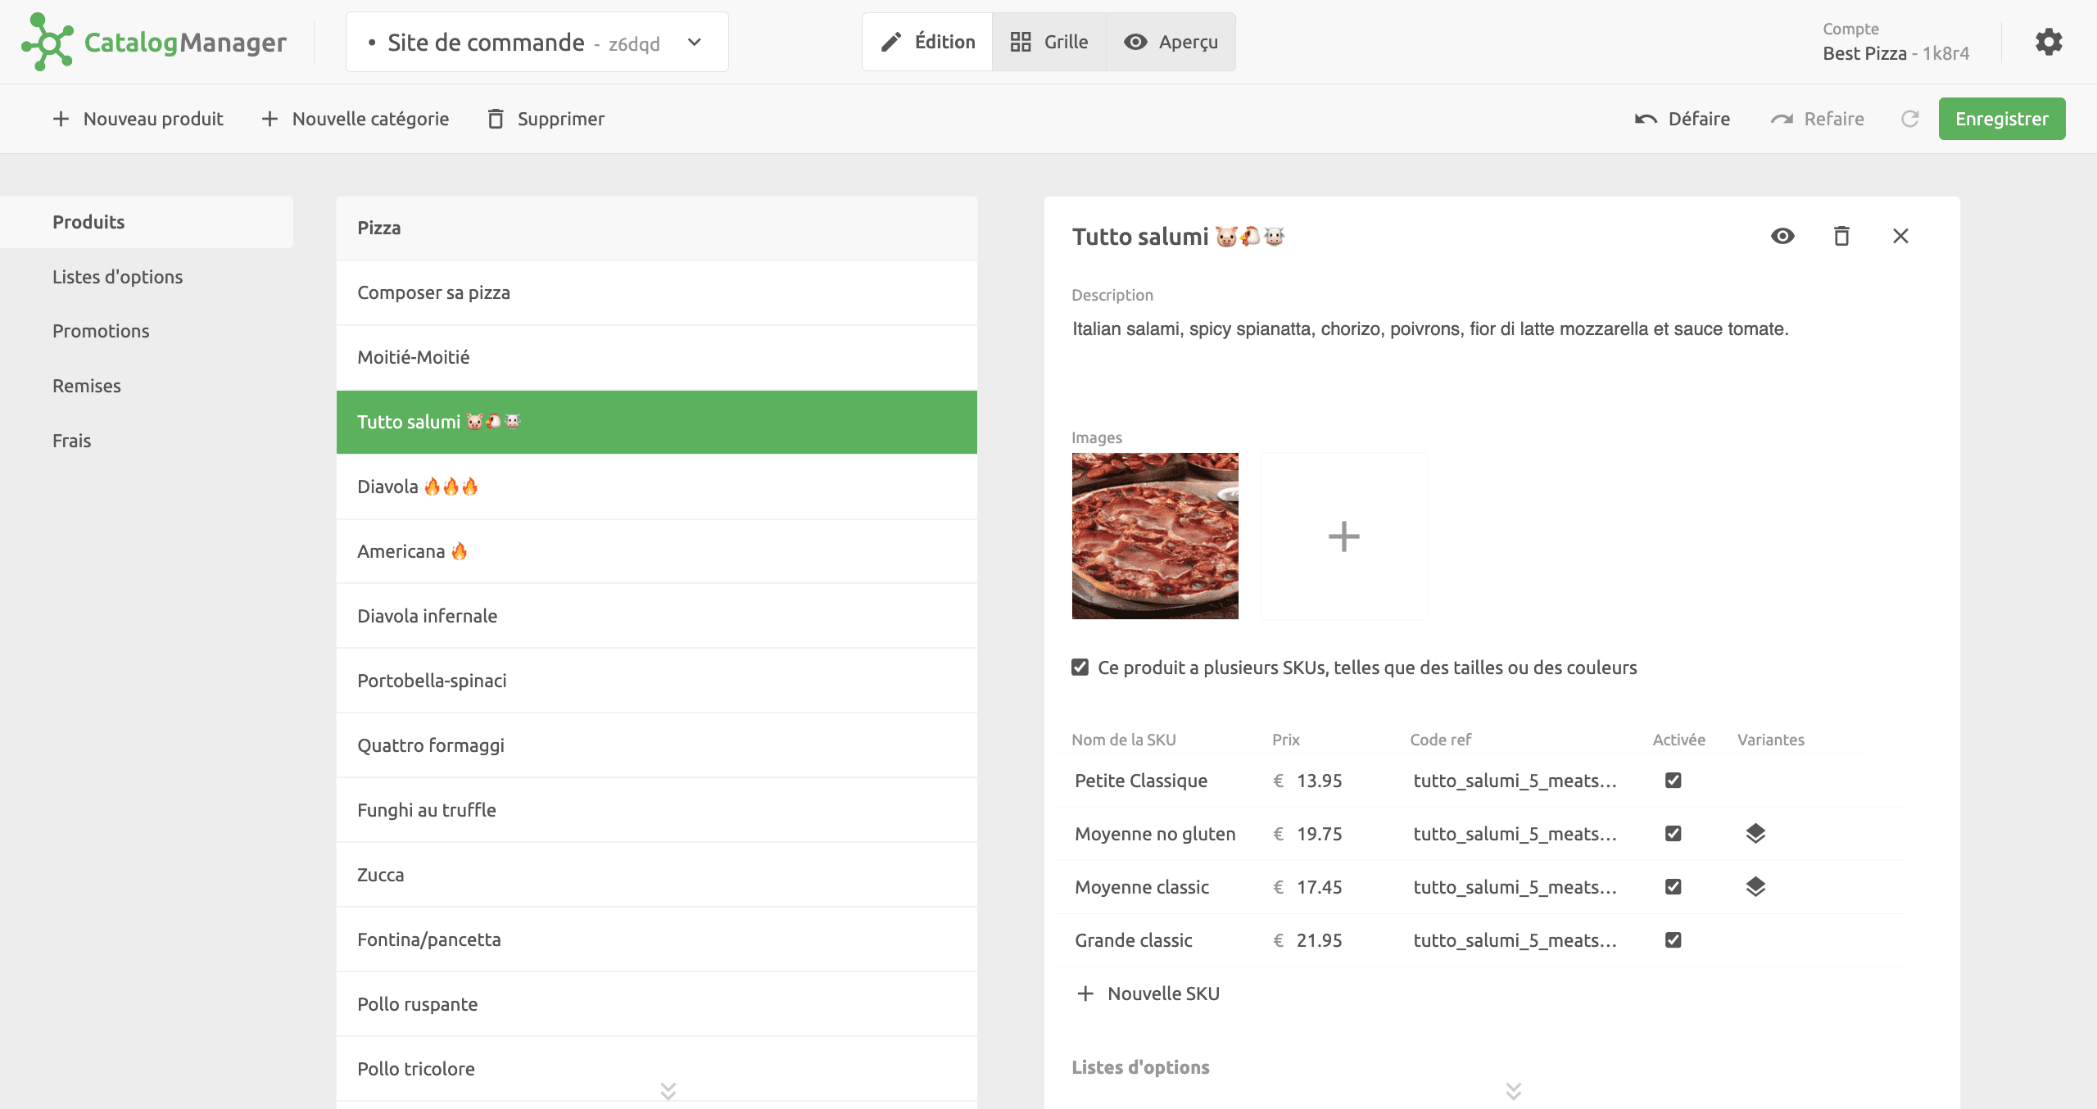This screenshot has width=2097, height=1109.
Task: Expand the product list chevron
Action: click(667, 1091)
